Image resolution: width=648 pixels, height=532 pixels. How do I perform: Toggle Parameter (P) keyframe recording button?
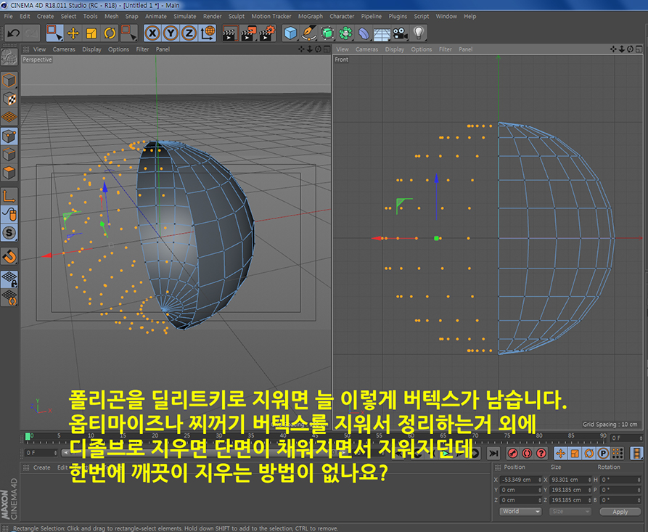(603, 454)
